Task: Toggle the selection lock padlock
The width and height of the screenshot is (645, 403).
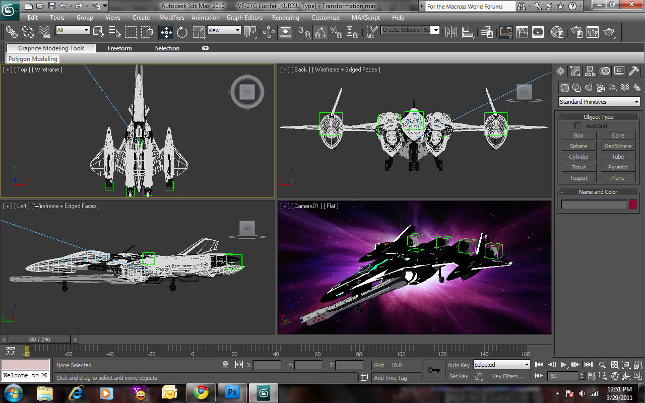Action: (226, 365)
